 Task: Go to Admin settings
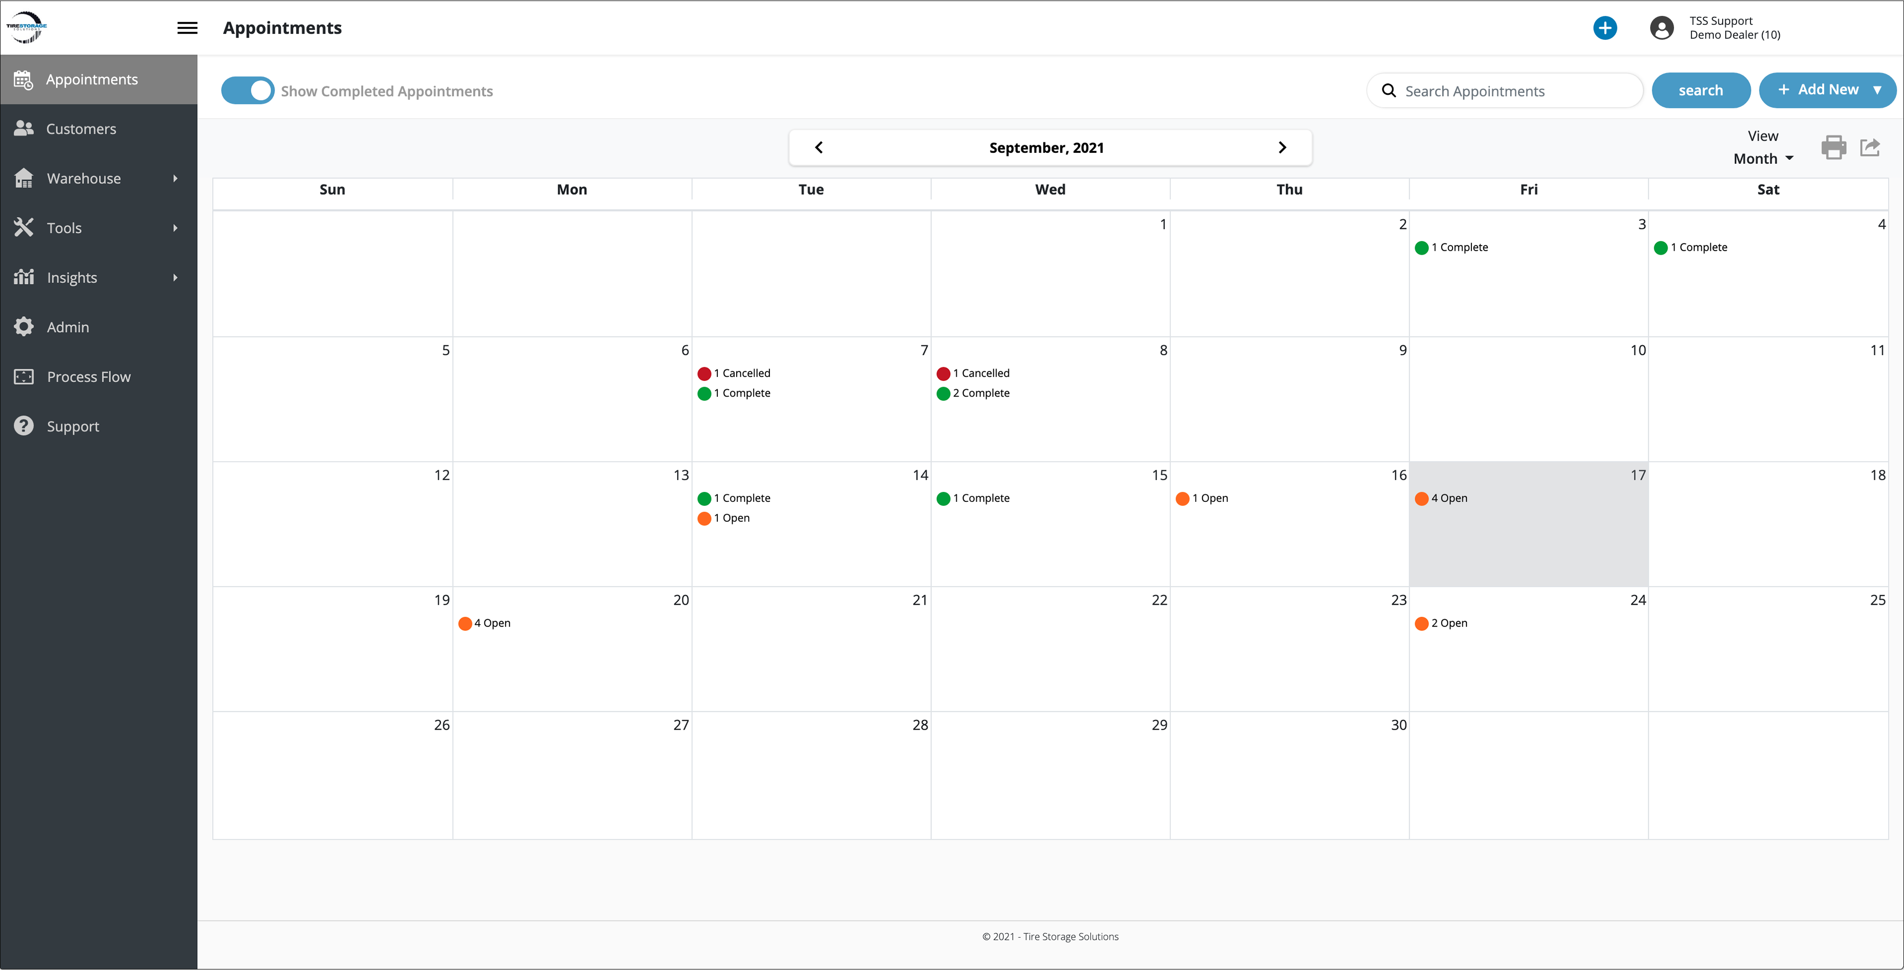[67, 327]
